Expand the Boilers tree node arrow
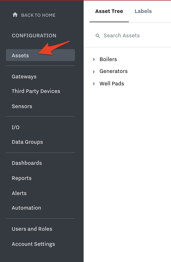171x262 pixels. [x=94, y=59]
